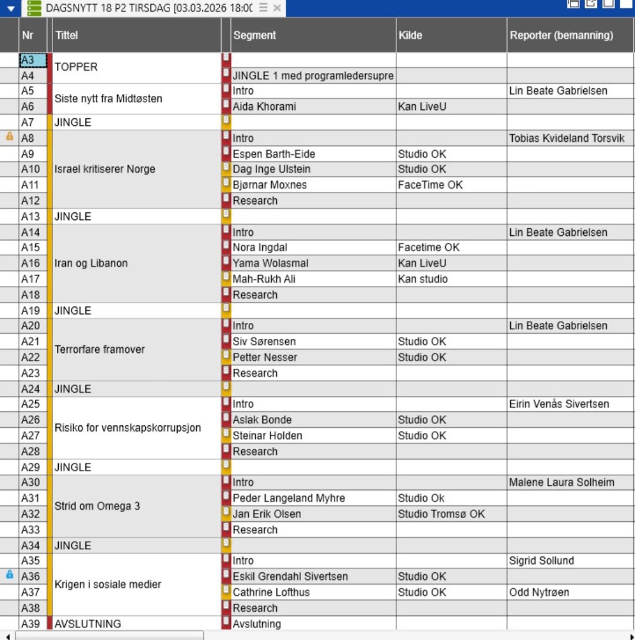Select the 'Risiko for vennskapskorrupsjon' title
The height and width of the screenshot is (640, 635).
click(x=136, y=428)
